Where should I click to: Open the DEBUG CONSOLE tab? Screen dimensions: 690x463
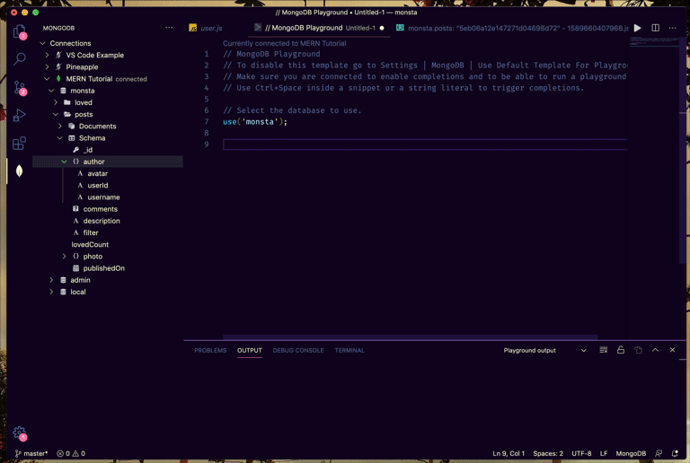point(298,350)
